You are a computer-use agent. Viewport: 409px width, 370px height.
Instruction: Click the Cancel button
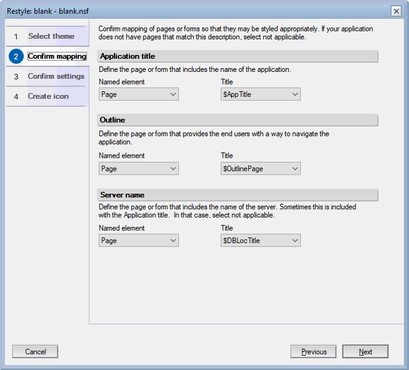click(35, 351)
